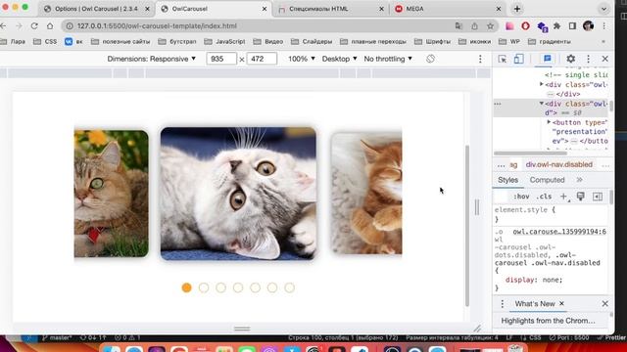The image size is (627, 352).
Task: Add a new style rule
Action: (564, 197)
